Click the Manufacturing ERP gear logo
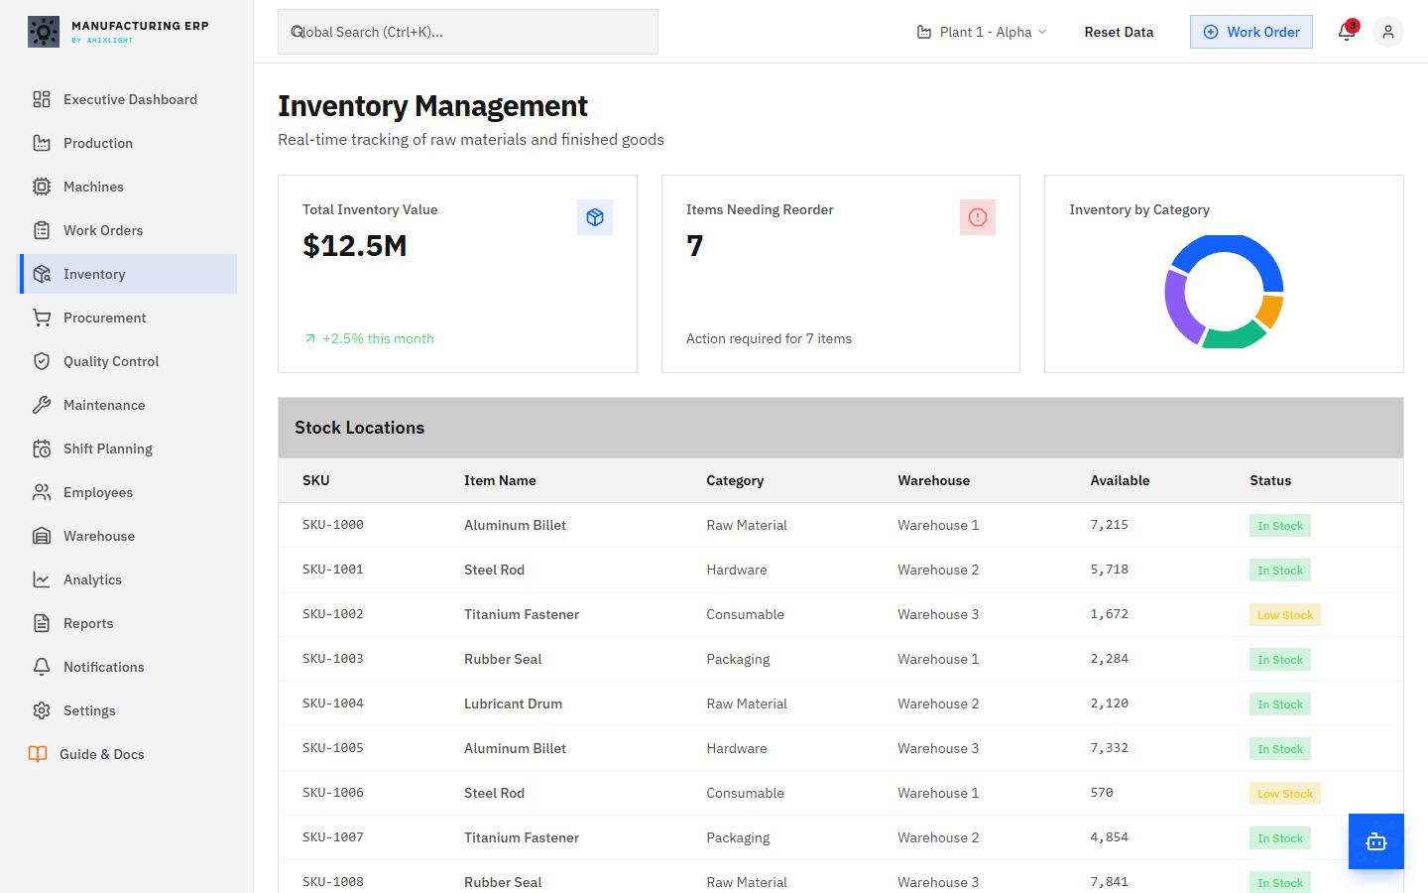 (44, 32)
